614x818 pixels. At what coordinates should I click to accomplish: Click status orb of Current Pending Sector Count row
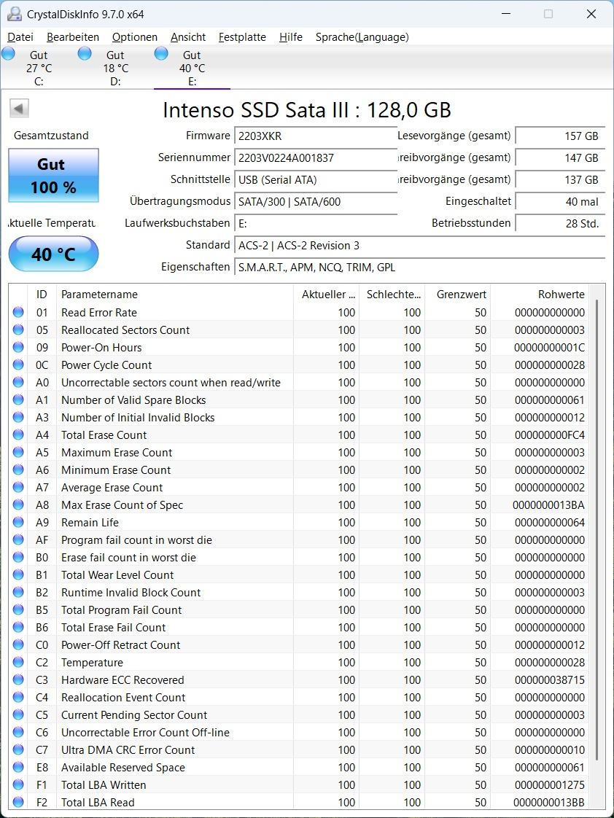click(x=18, y=714)
